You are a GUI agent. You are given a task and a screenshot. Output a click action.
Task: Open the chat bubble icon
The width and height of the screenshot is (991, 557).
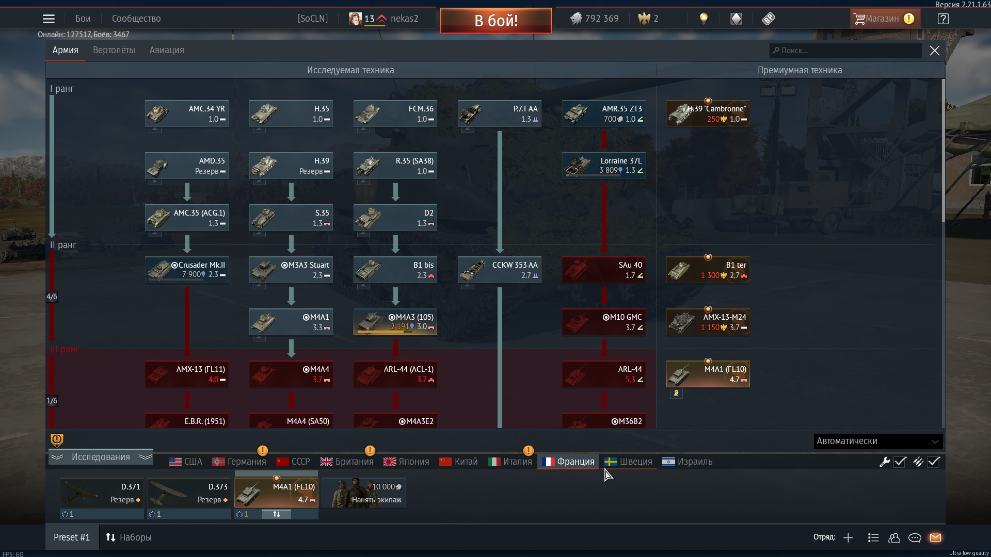(x=915, y=538)
